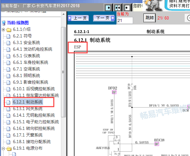Screen dimensions: 190x156
Task: Click the document icon beside 6.17.1 天窗系统
Action: (8, 135)
